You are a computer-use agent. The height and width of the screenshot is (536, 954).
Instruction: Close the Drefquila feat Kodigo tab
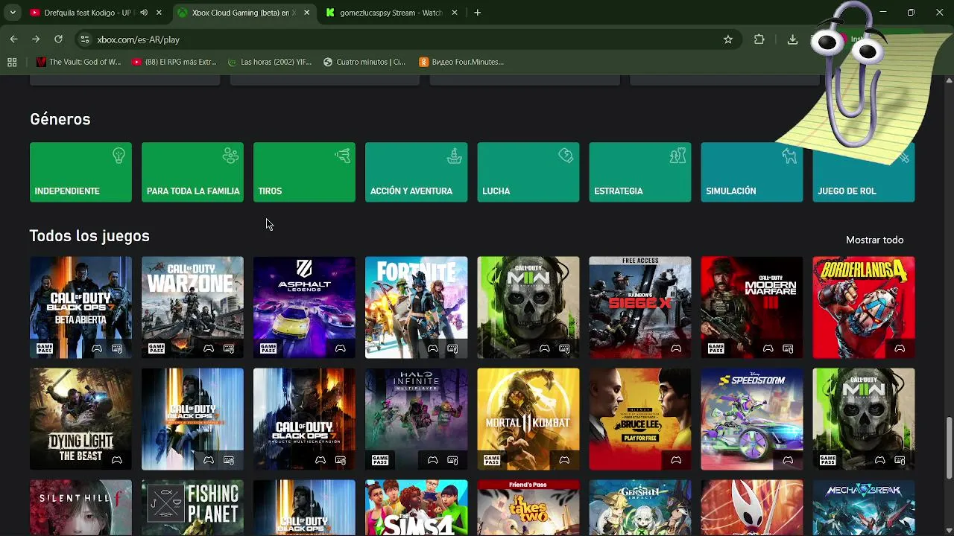[x=159, y=13]
